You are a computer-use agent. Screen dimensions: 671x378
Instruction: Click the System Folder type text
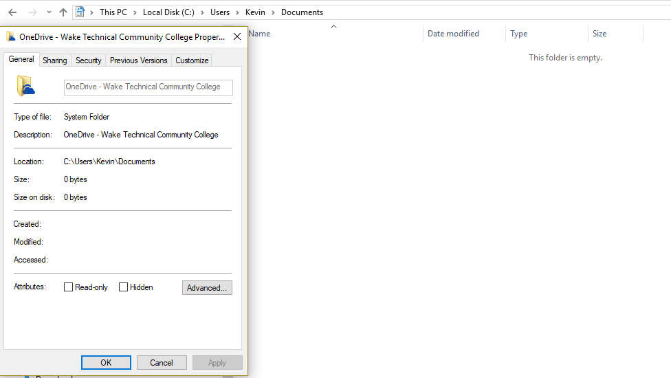[x=87, y=117]
